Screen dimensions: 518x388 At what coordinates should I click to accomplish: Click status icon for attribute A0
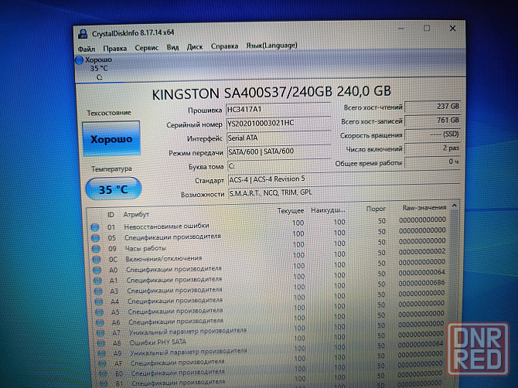click(97, 270)
